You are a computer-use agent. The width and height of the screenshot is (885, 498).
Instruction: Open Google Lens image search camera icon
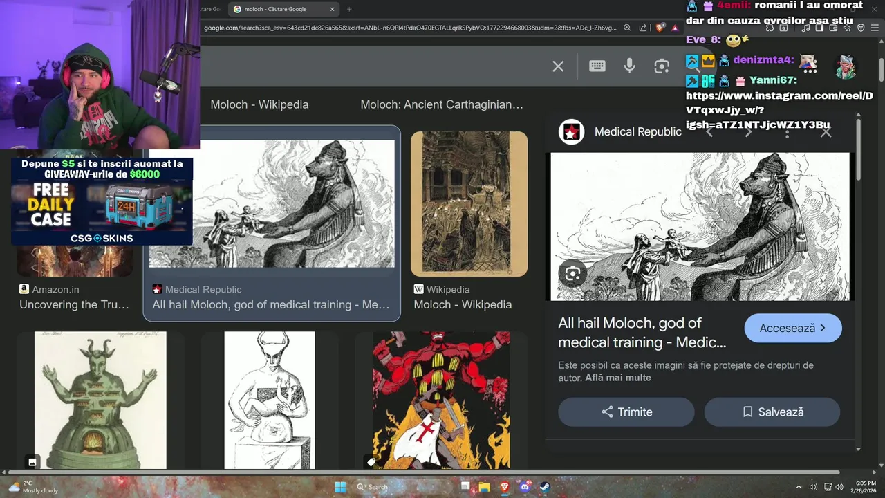[662, 66]
